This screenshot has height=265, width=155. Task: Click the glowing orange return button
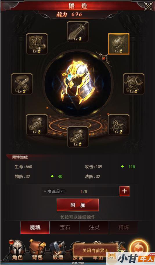(x=139, y=249)
